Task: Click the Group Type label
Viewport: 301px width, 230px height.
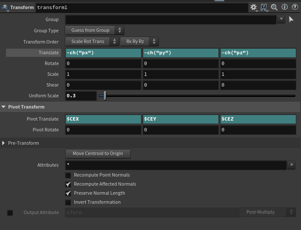Action: click(x=46, y=31)
